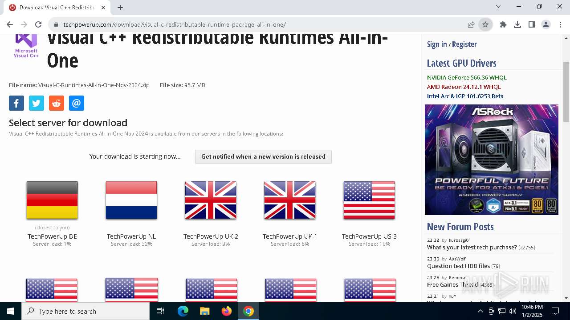Open the browser Extensions puzzle icon
Image resolution: width=570 pixels, height=320 pixels.
pos(503,24)
